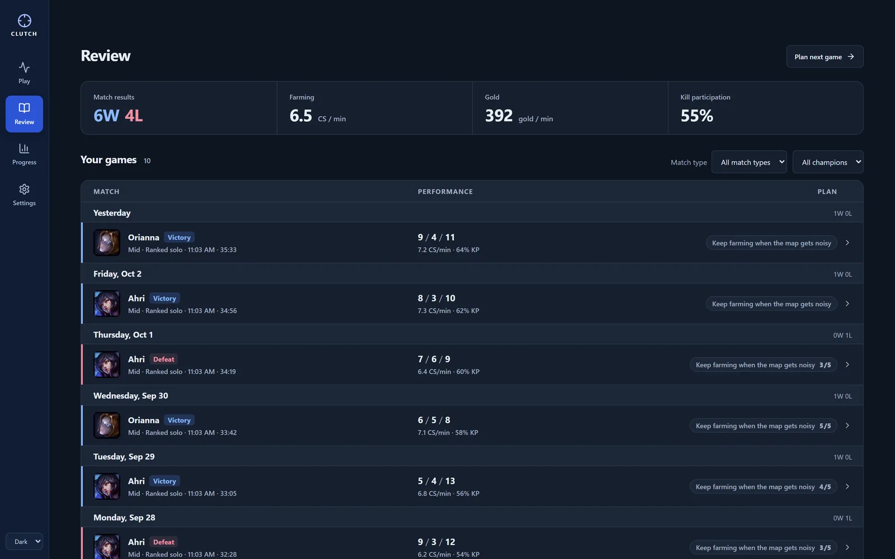Click Victory badge on Yesterday's Orianna game
Image resolution: width=895 pixels, height=559 pixels.
click(x=179, y=237)
